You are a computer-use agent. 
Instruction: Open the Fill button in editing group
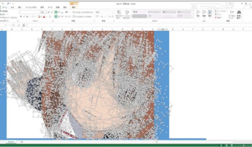pos(218,14)
